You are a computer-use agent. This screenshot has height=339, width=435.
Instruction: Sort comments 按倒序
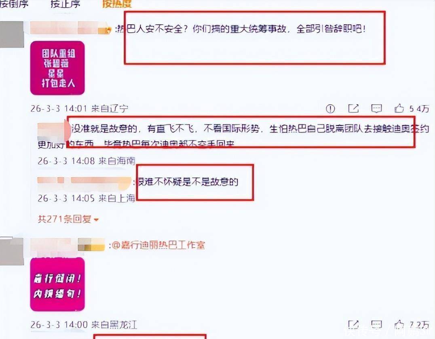click(x=14, y=4)
